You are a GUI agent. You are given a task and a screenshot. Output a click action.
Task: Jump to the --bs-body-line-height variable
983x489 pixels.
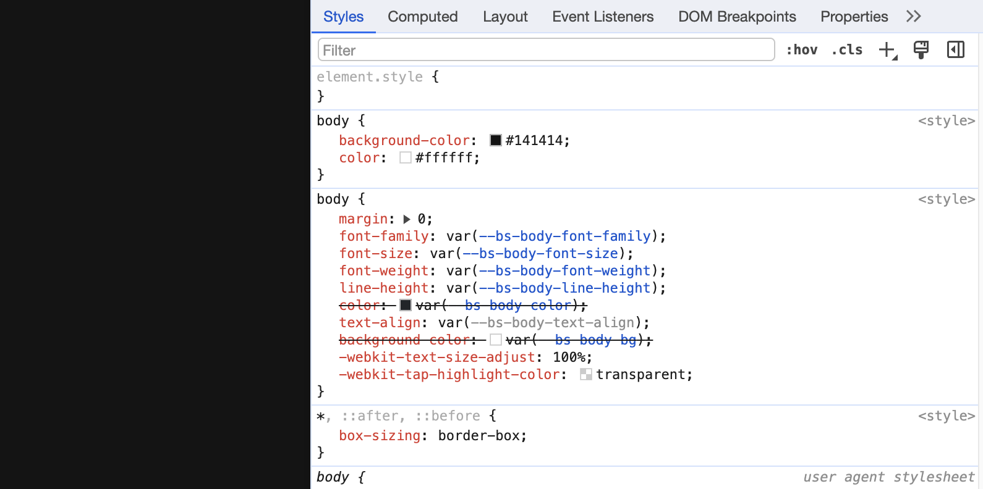565,288
